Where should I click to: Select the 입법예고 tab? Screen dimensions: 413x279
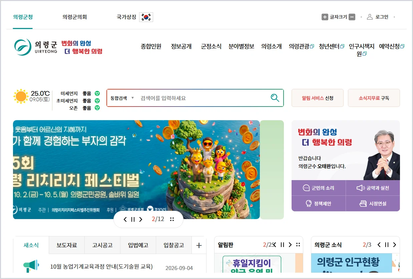tap(138, 245)
